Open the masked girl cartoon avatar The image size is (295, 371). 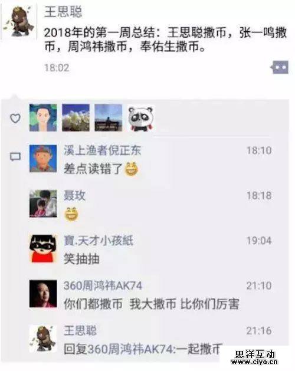click(43, 248)
